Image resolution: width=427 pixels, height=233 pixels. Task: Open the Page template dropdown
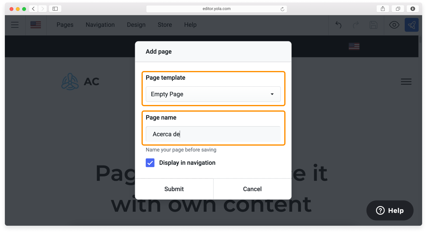(213, 94)
